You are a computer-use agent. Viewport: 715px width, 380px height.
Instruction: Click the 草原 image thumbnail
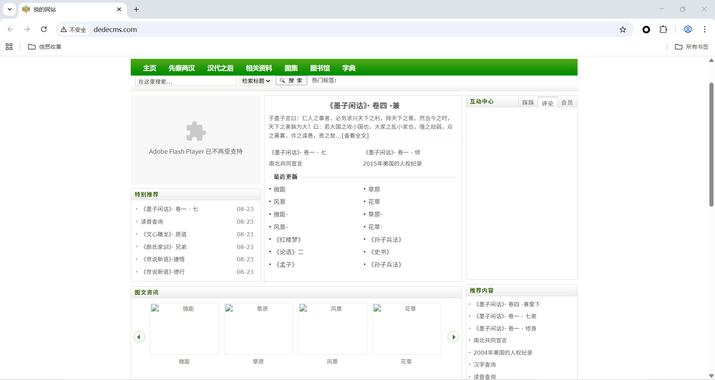(x=258, y=329)
